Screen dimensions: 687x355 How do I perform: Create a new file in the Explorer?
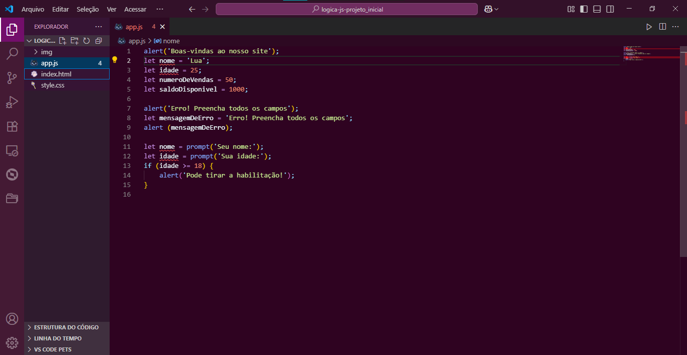coord(62,41)
